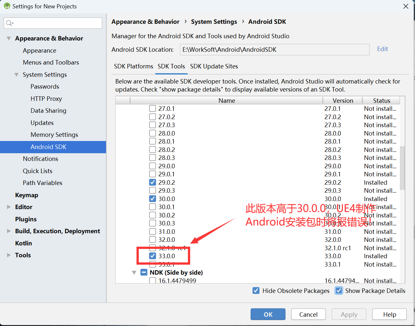Expand the Tools settings section
This screenshot has height=326, width=415.
(x=9, y=255)
